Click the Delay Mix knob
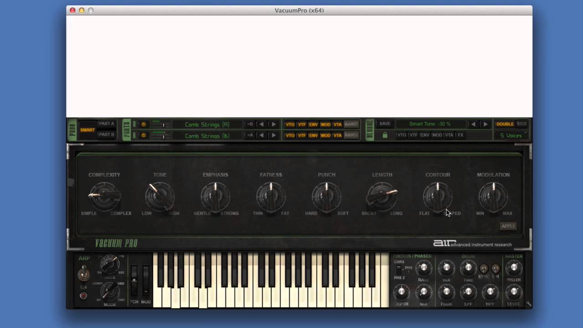The width and height of the screenshot is (583, 328). (x=446, y=268)
